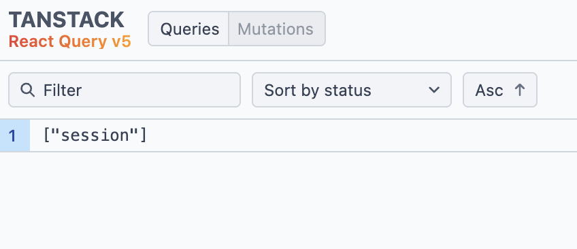Click the up arrow icon beside Asc
The width and height of the screenshot is (577, 249).
click(x=520, y=90)
